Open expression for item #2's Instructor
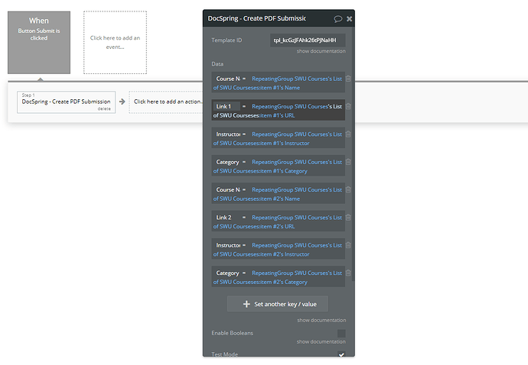 click(x=279, y=250)
